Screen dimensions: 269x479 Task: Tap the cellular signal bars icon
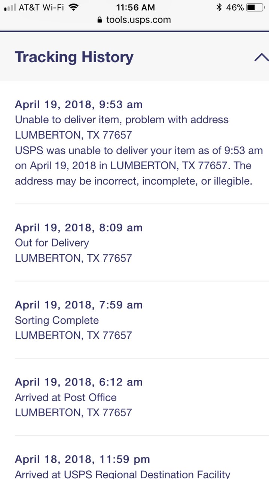tap(10, 7)
